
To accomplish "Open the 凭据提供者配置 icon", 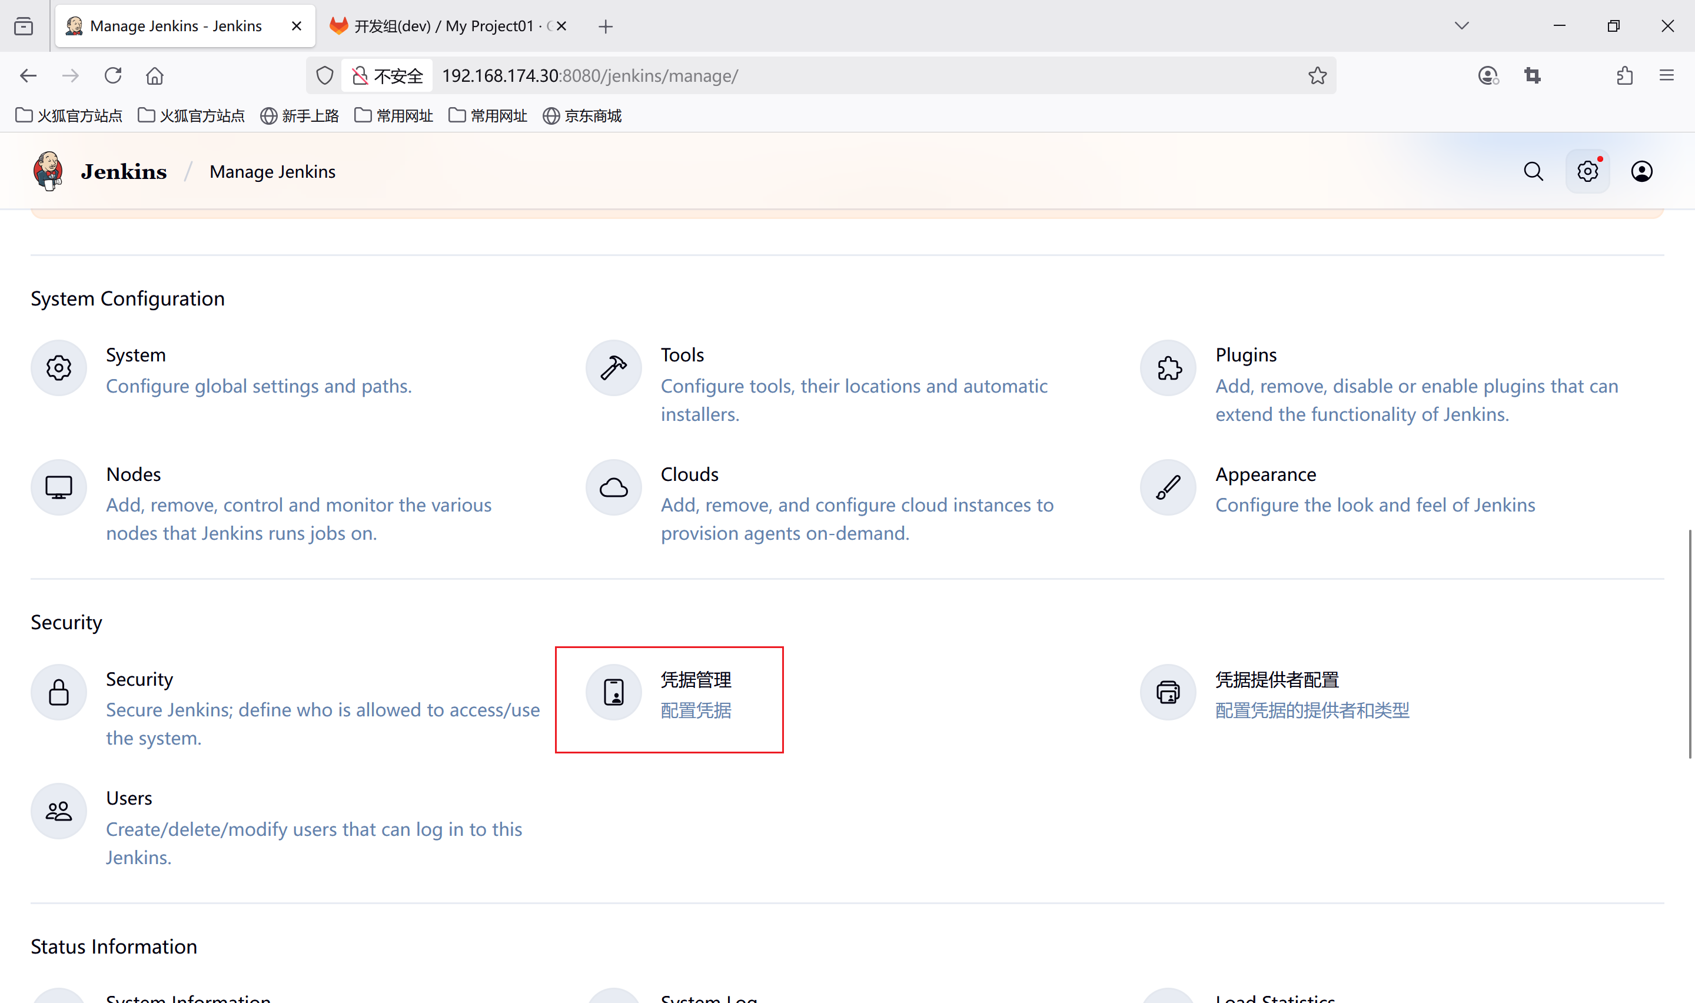I will (1168, 692).
